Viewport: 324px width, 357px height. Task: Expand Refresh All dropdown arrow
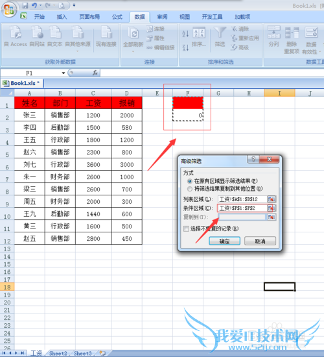coord(133,51)
